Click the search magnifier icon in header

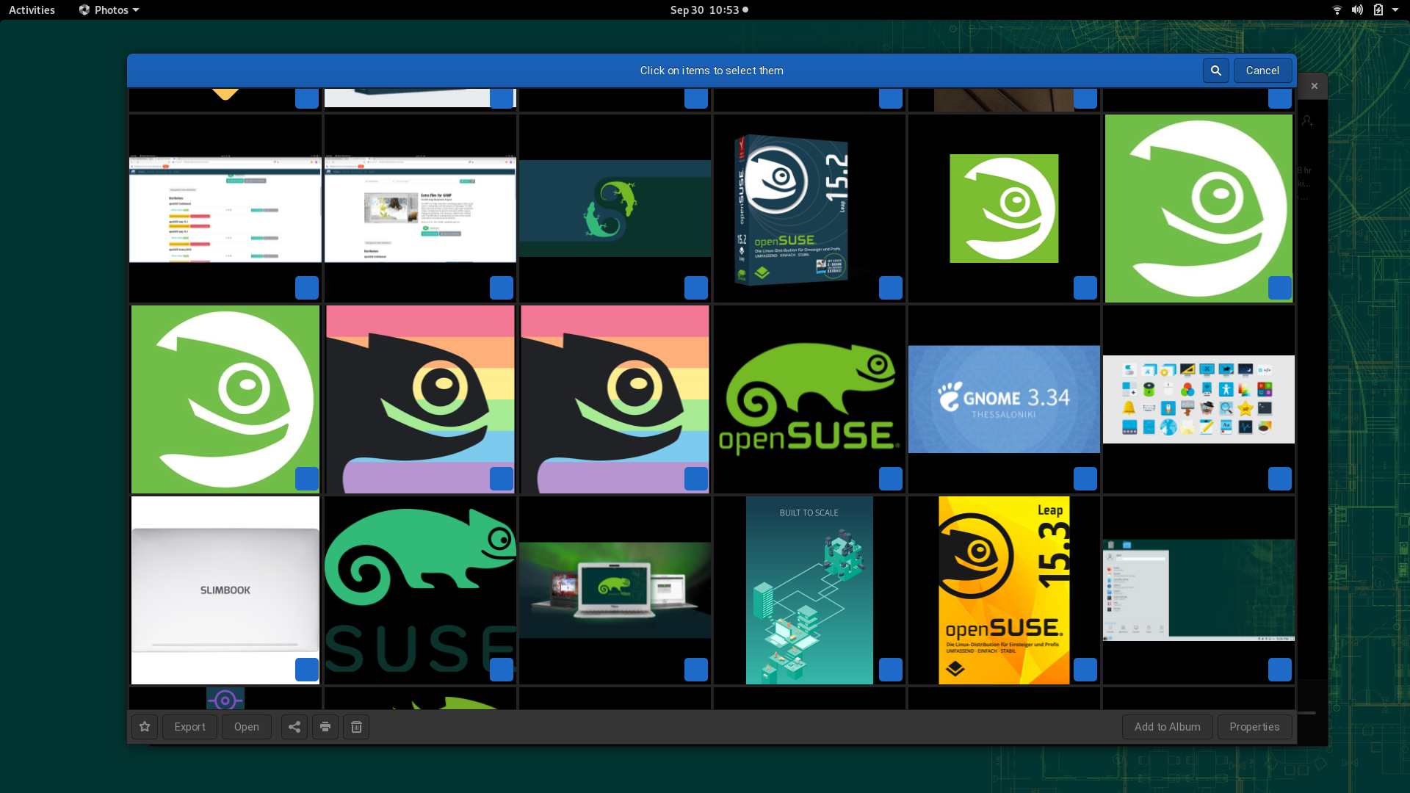coord(1215,70)
